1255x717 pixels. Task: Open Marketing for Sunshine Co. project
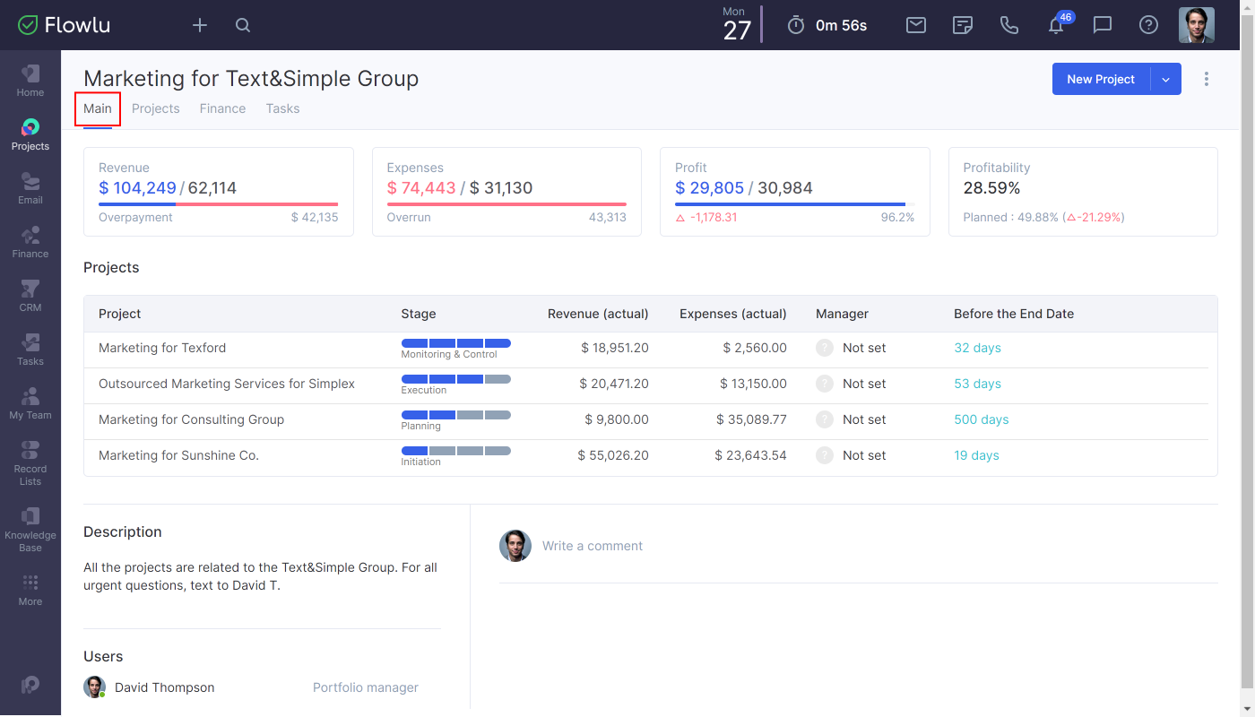[178, 455]
